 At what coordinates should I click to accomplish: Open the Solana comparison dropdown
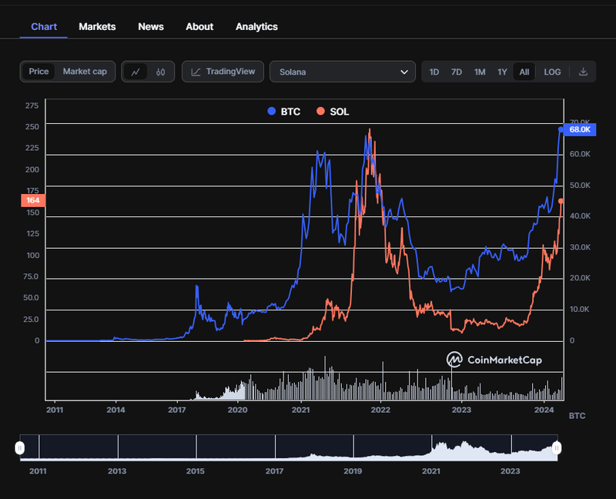pos(343,72)
